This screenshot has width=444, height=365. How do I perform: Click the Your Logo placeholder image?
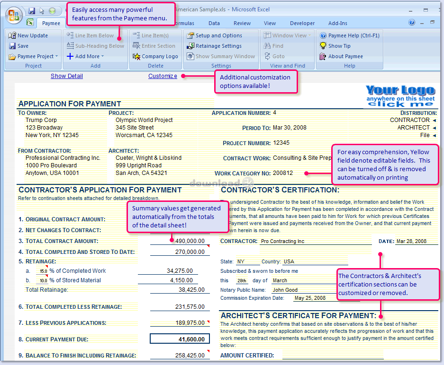click(400, 96)
